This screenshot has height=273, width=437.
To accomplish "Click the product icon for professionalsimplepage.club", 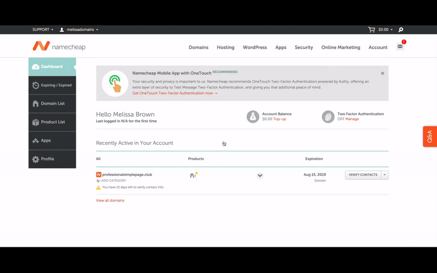I will [x=193, y=175].
